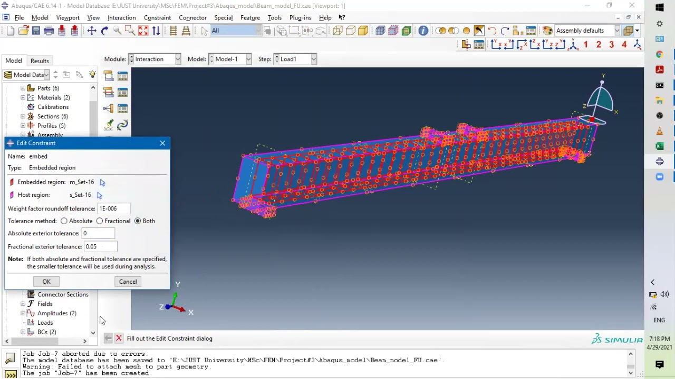
Task: Apply saved view number 1
Action: coord(586,45)
